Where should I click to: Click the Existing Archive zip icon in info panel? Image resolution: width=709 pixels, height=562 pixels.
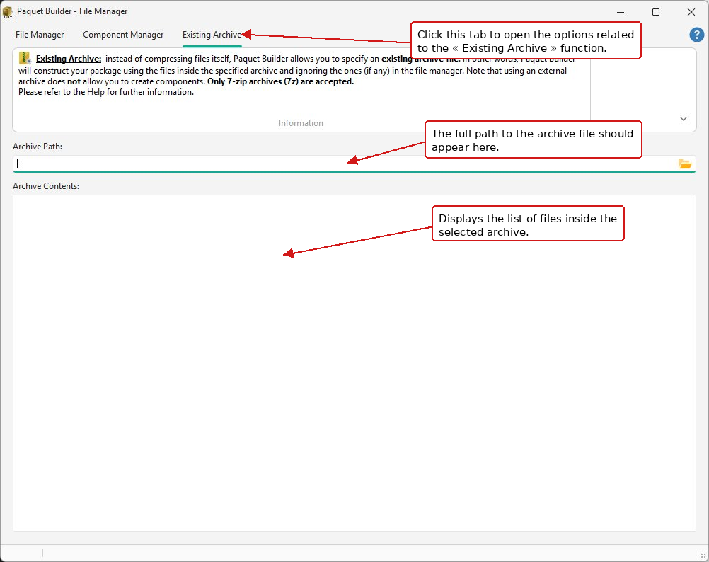pos(25,58)
